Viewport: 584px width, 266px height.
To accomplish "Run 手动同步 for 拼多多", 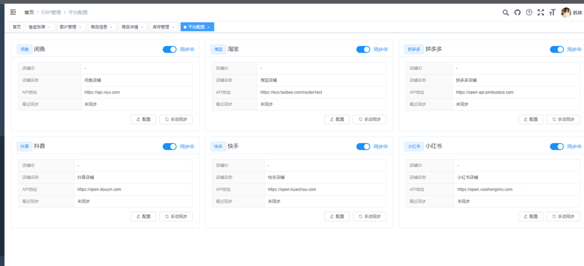I will point(563,119).
